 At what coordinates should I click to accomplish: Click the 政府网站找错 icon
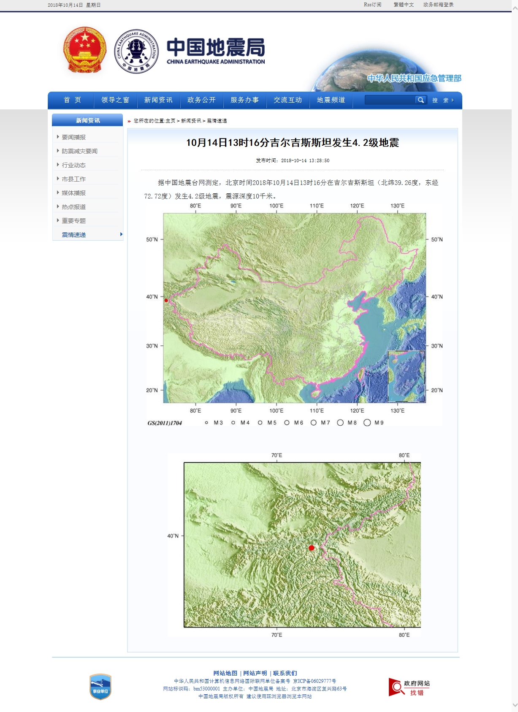[x=410, y=687]
